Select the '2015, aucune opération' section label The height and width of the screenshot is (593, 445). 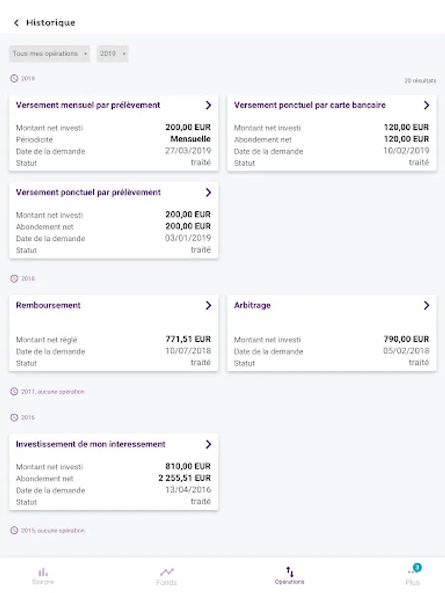(52, 530)
